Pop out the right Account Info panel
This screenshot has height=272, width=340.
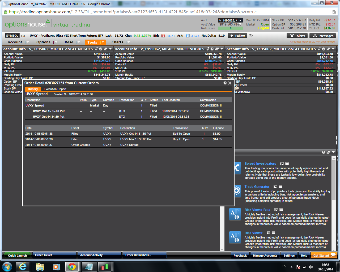click(328, 49)
